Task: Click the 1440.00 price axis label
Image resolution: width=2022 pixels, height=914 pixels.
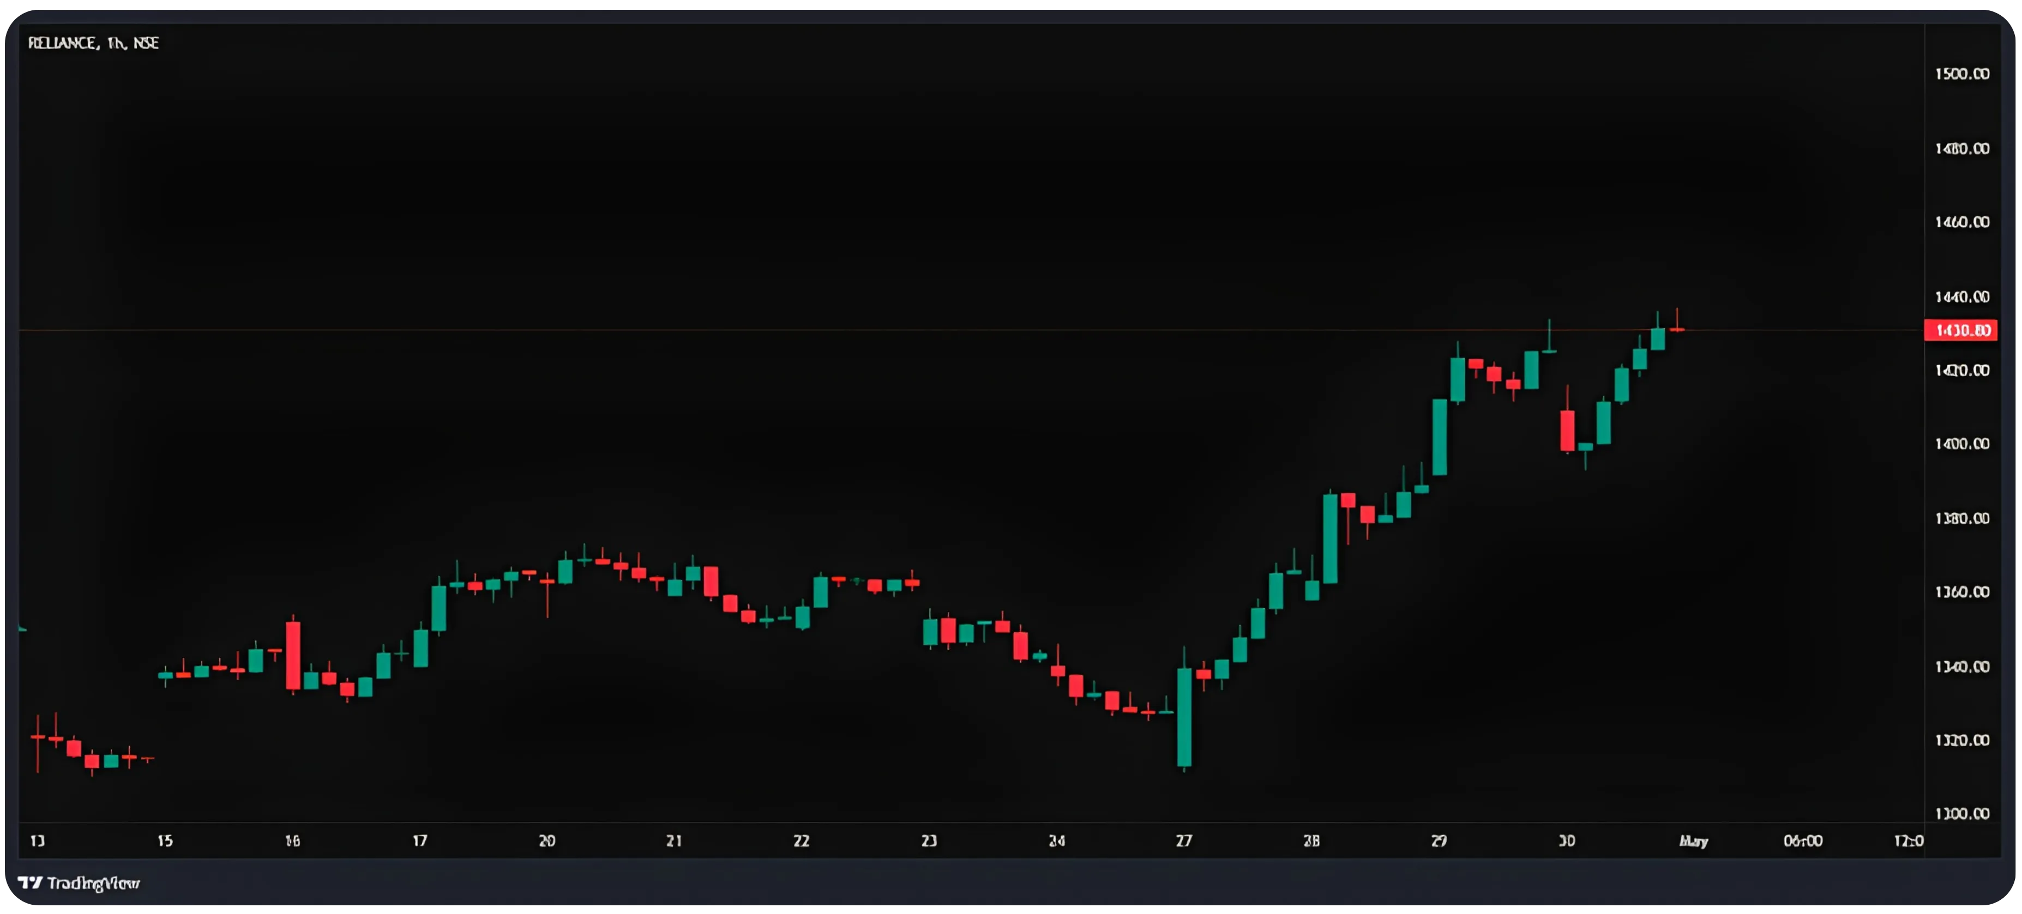Action: click(1961, 296)
